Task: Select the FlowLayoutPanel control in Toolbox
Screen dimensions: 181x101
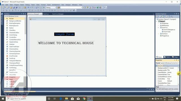Action: [14, 63]
